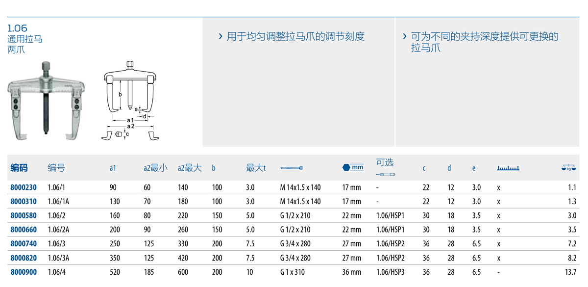Select the 最大t column header
The image size is (588, 287).
(x=256, y=168)
